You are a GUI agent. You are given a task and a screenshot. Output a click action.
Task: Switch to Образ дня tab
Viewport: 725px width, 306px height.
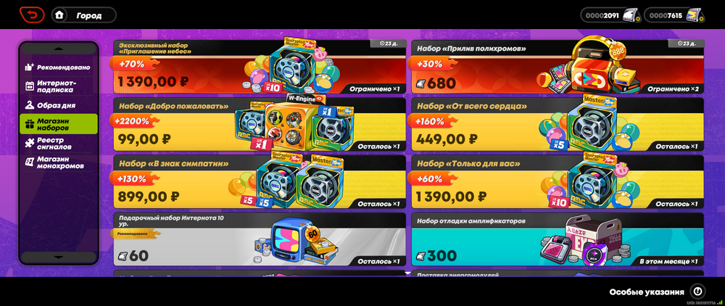[x=58, y=105]
